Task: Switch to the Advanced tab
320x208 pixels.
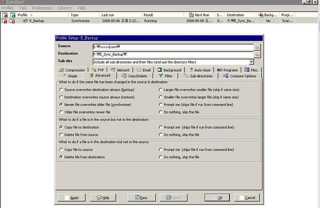Action: [100, 76]
